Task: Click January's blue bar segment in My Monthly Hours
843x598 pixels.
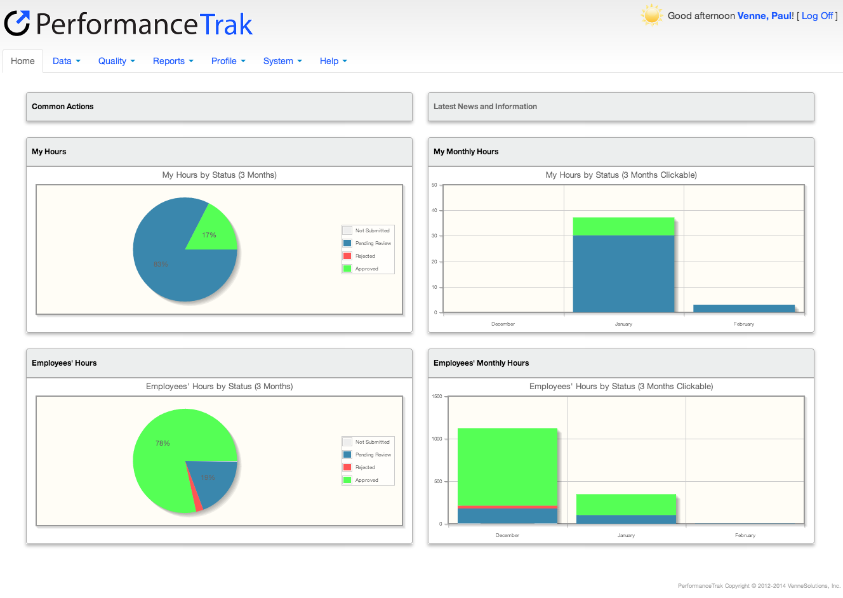Action: 623,274
